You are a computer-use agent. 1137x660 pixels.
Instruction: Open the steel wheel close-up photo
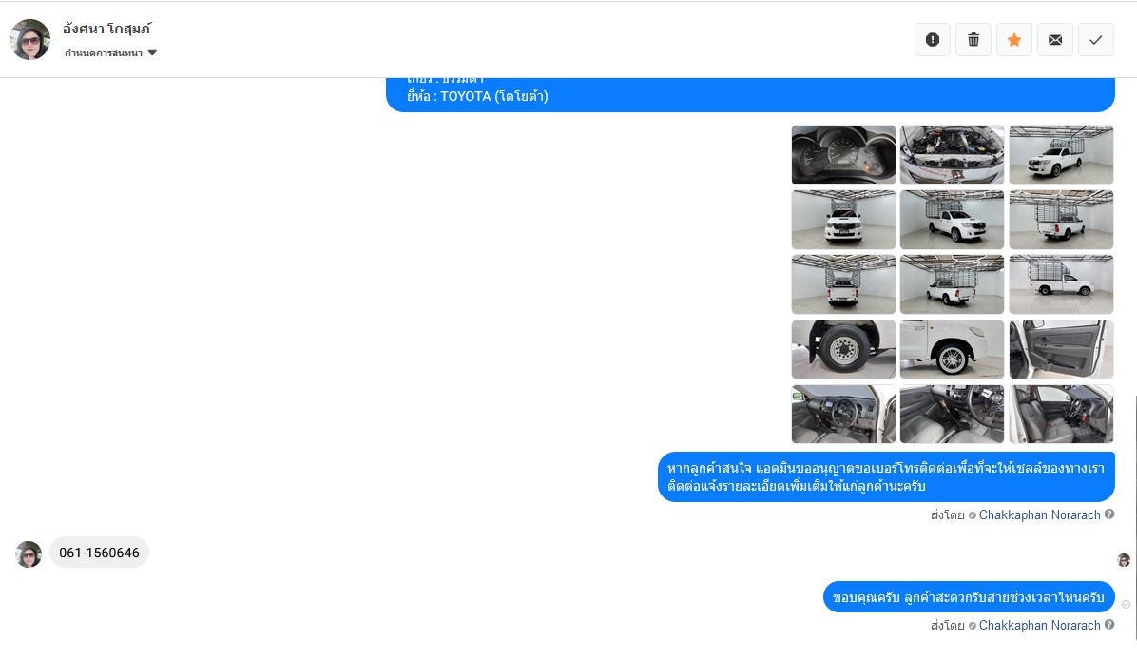click(x=843, y=350)
